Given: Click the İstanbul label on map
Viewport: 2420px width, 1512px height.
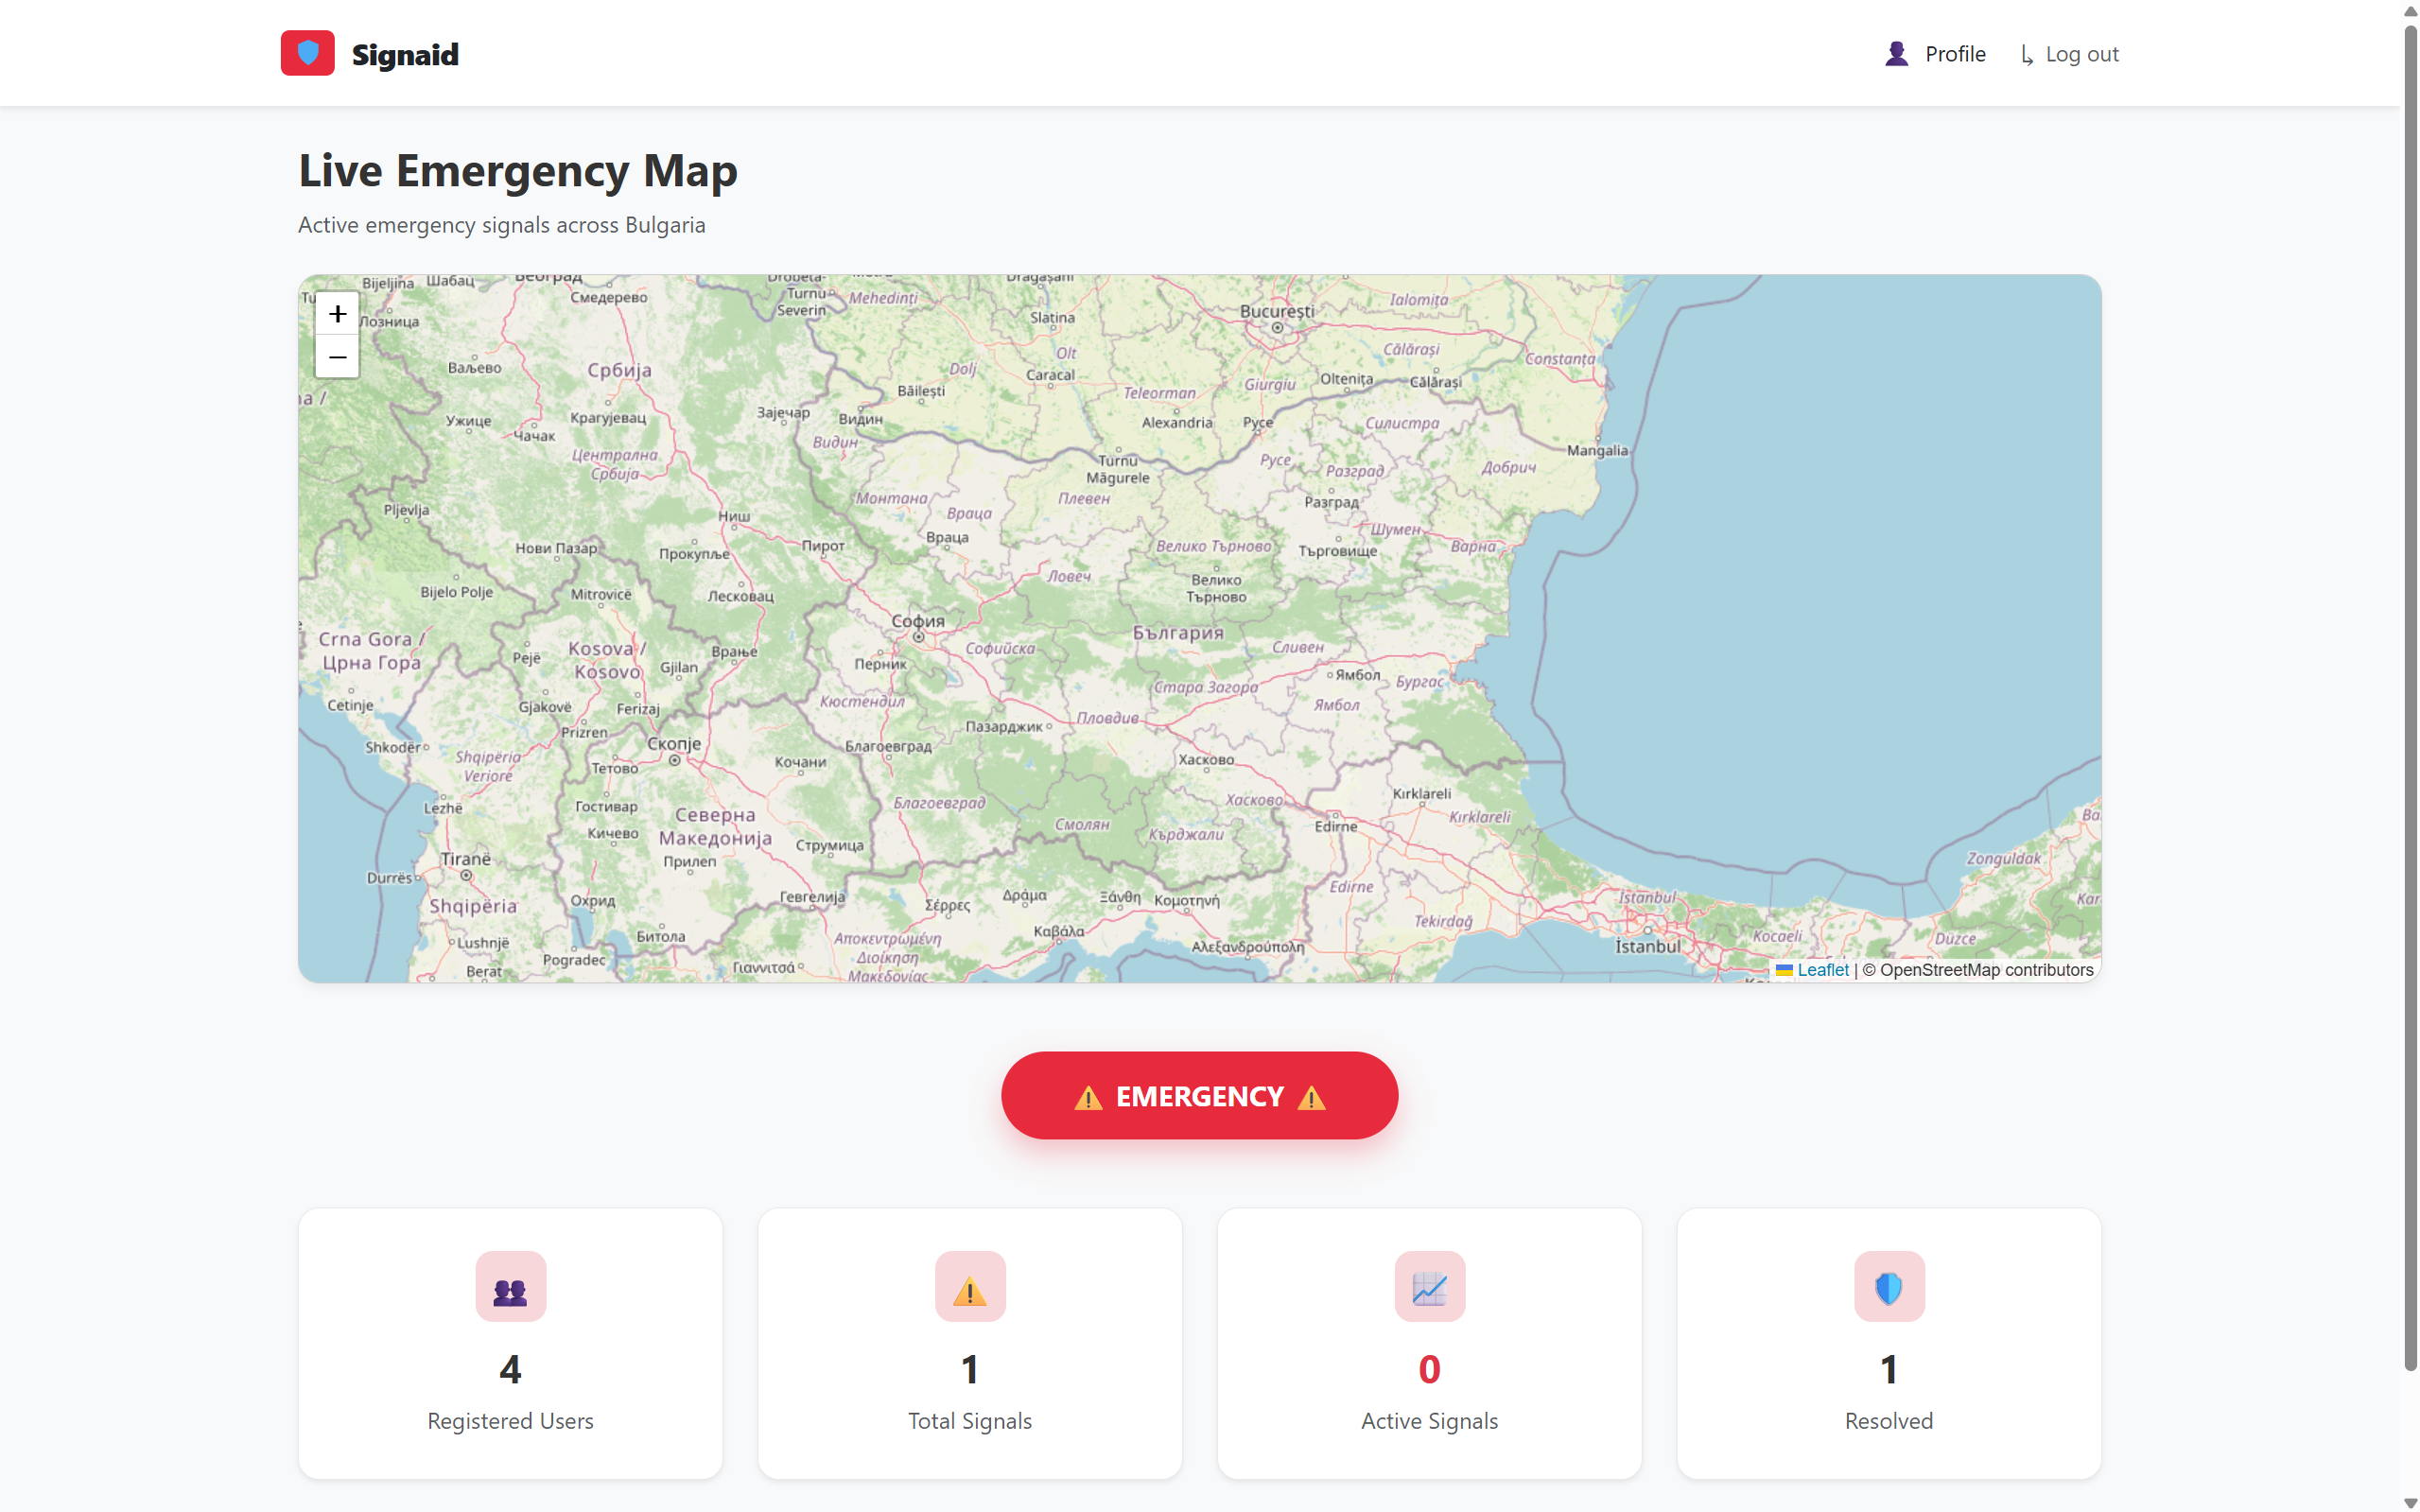Looking at the screenshot, I should point(1647,946).
